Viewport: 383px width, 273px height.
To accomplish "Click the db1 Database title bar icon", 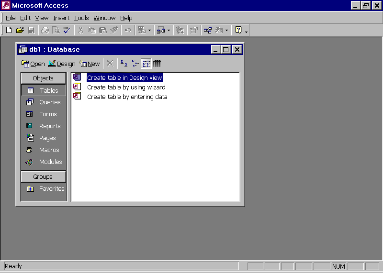I will pos(23,50).
